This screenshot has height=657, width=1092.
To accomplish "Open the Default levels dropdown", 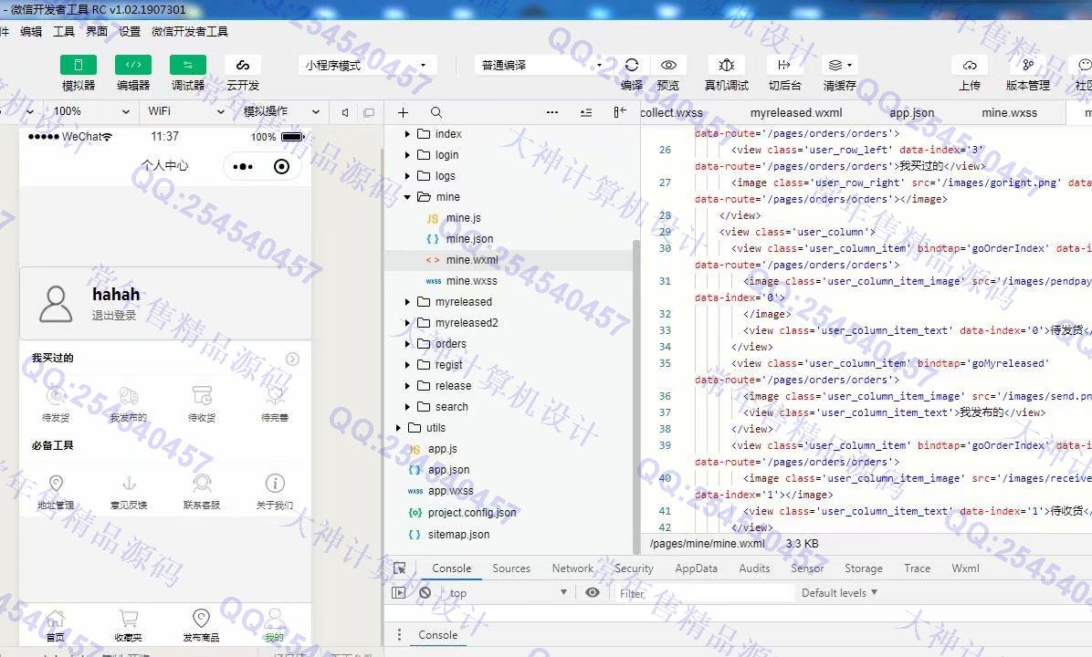I will pyautogui.click(x=839, y=593).
